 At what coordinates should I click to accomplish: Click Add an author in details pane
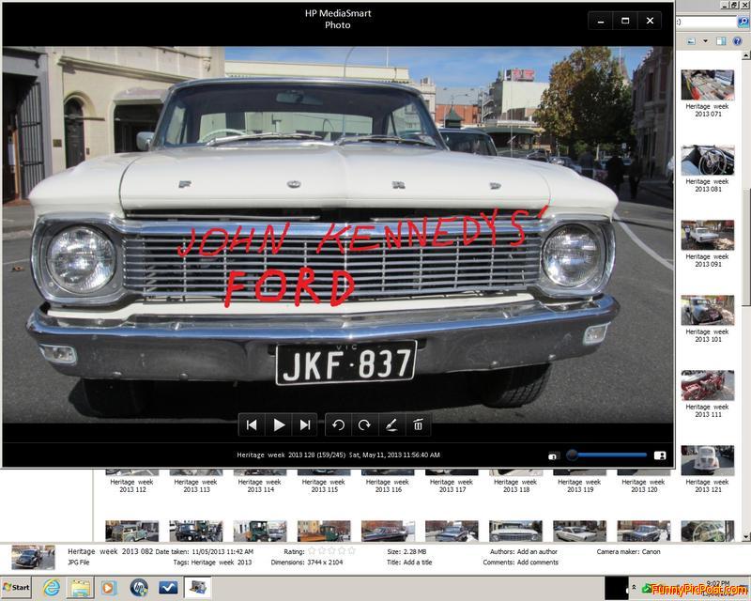pos(537,551)
